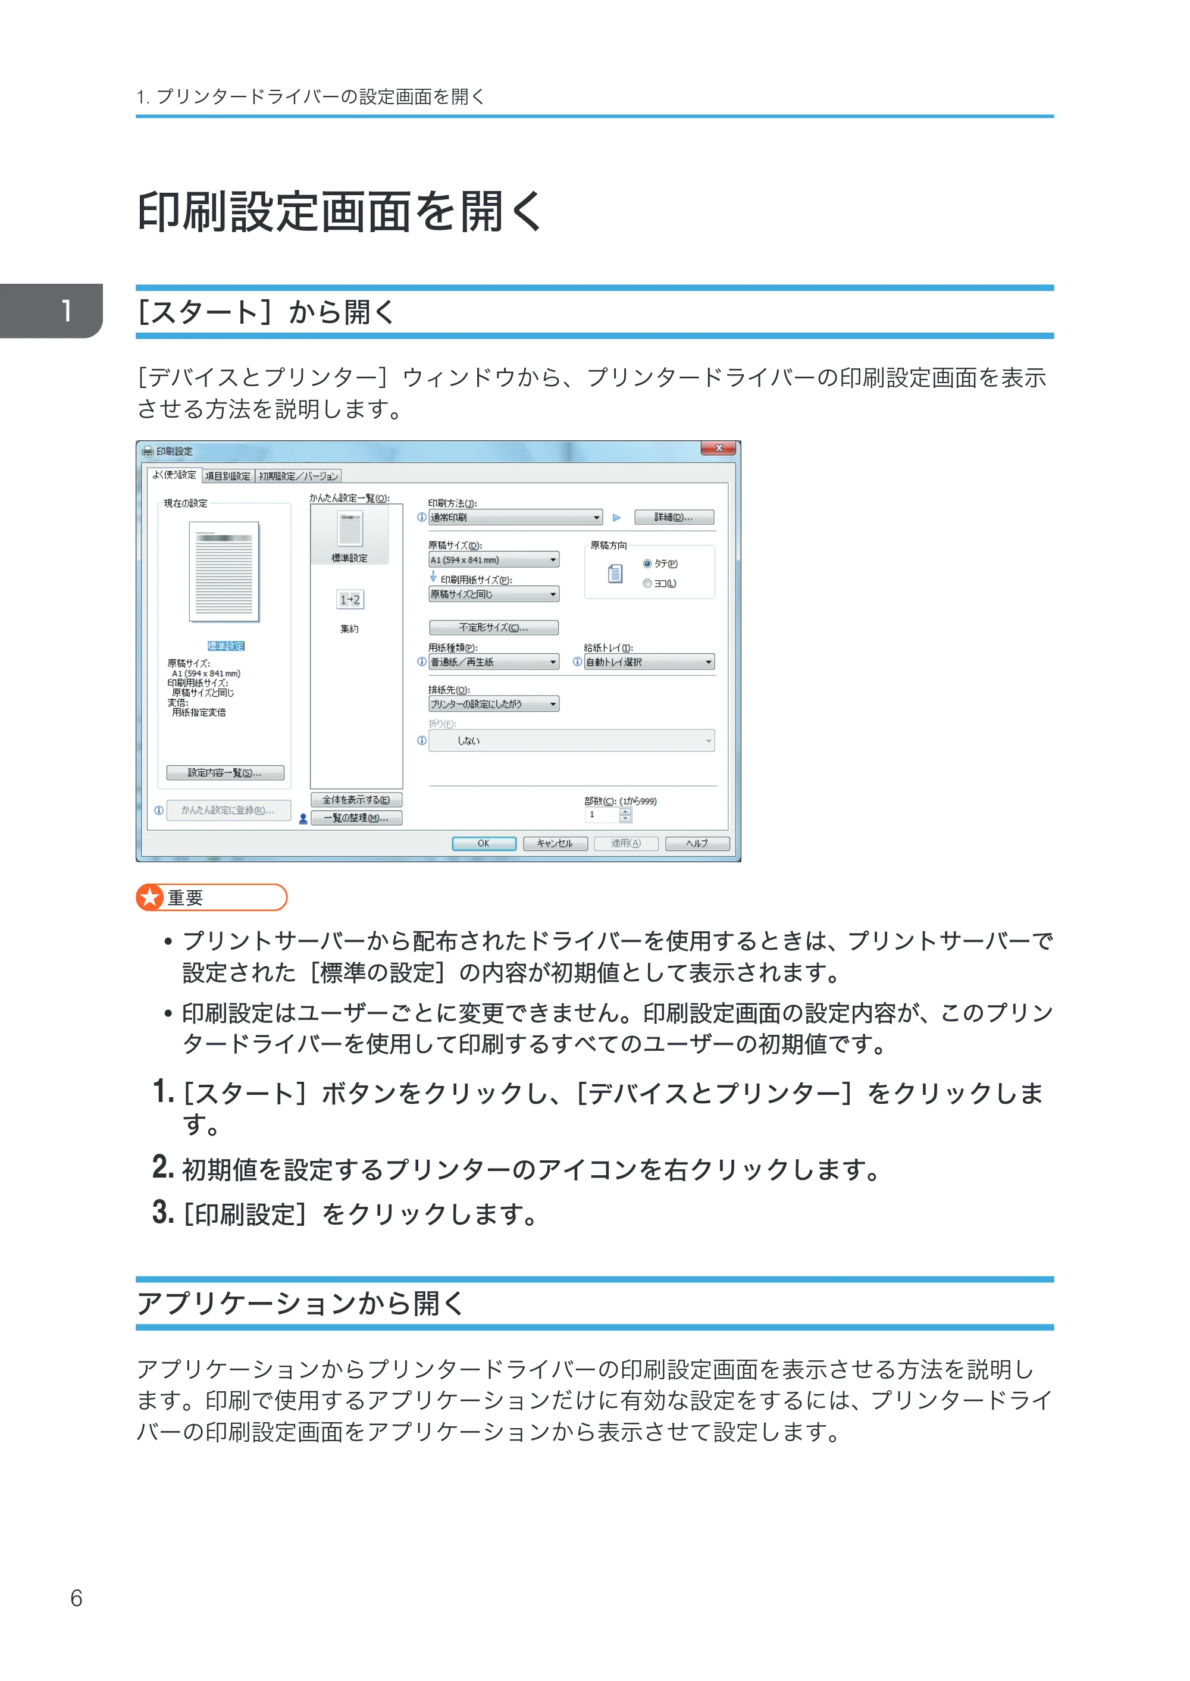Click the ヘルプ button
This screenshot has height=1681, width=1190.
pos(697,843)
